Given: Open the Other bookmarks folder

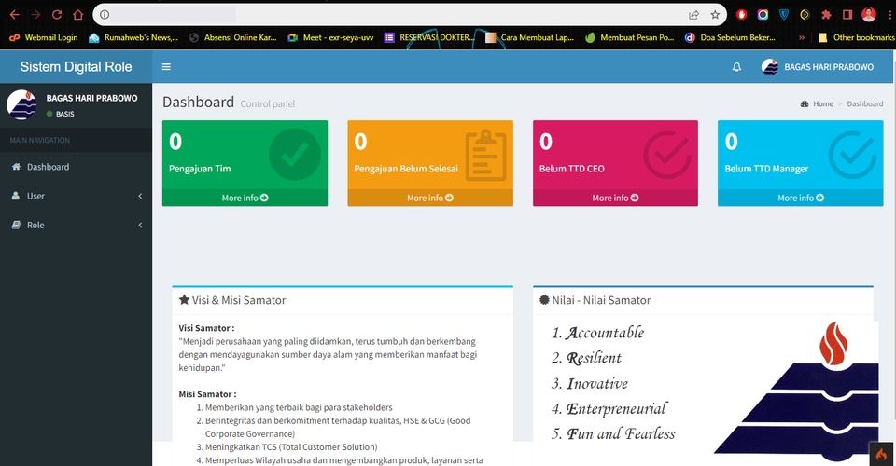Looking at the screenshot, I should point(856,37).
